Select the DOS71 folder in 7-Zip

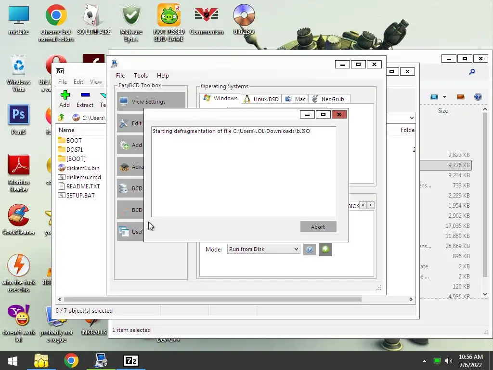pos(70,149)
